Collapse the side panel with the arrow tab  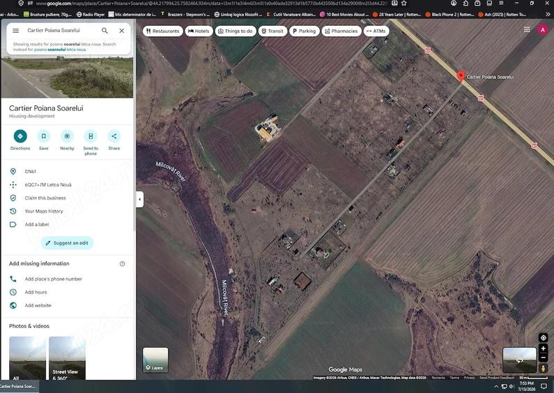click(x=140, y=200)
